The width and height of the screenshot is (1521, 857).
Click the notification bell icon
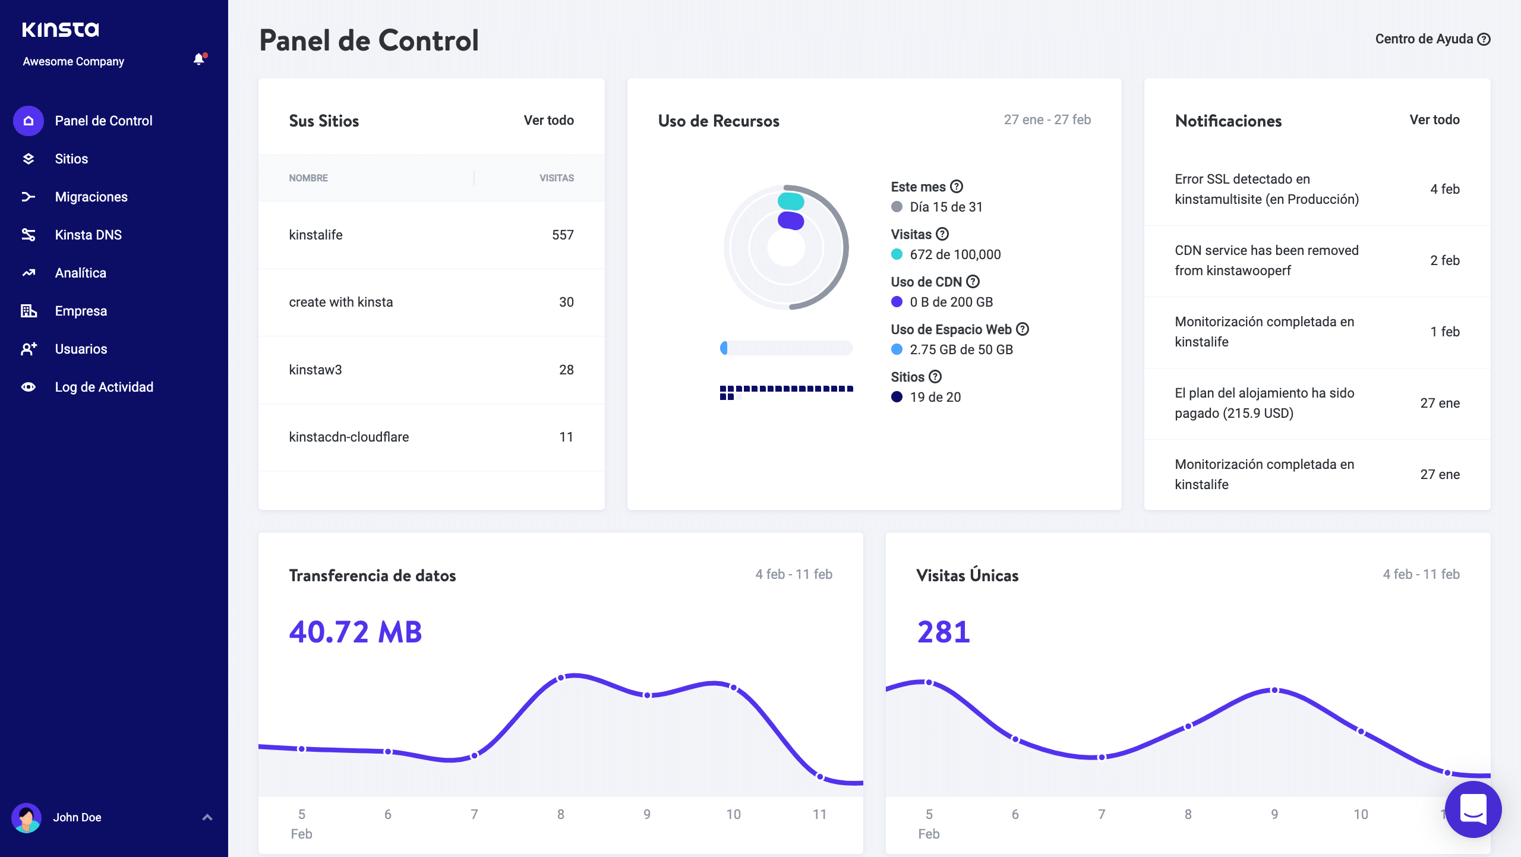tap(199, 59)
